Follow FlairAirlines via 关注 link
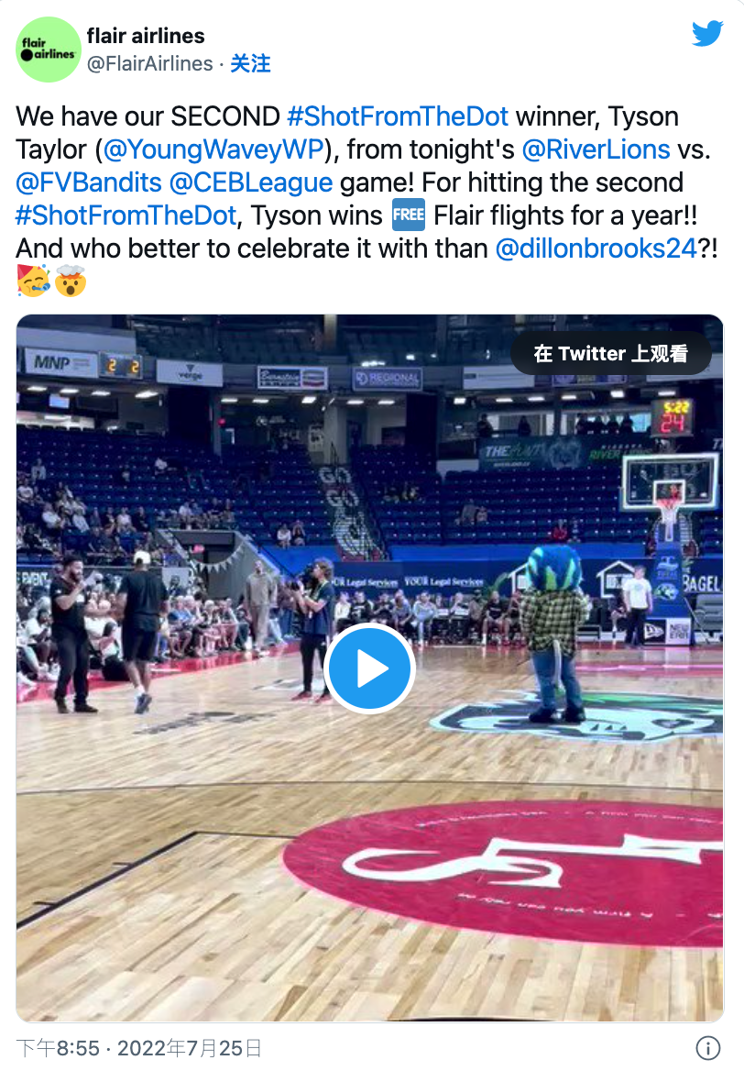The height and width of the screenshot is (1071, 744). 250,63
